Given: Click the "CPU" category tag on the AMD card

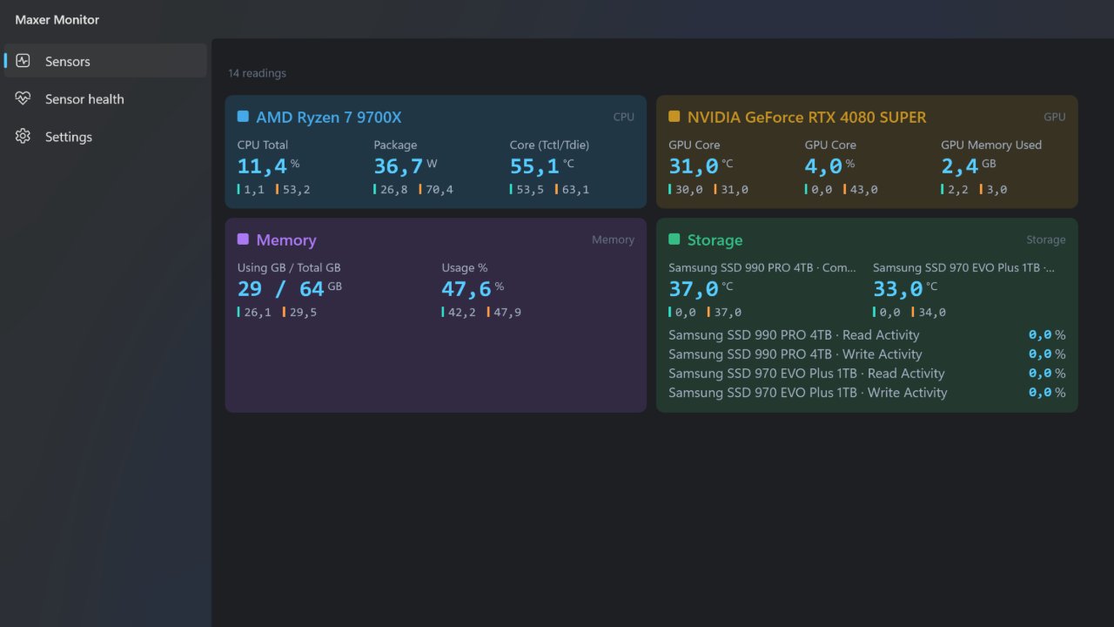Looking at the screenshot, I should pos(624,117).
